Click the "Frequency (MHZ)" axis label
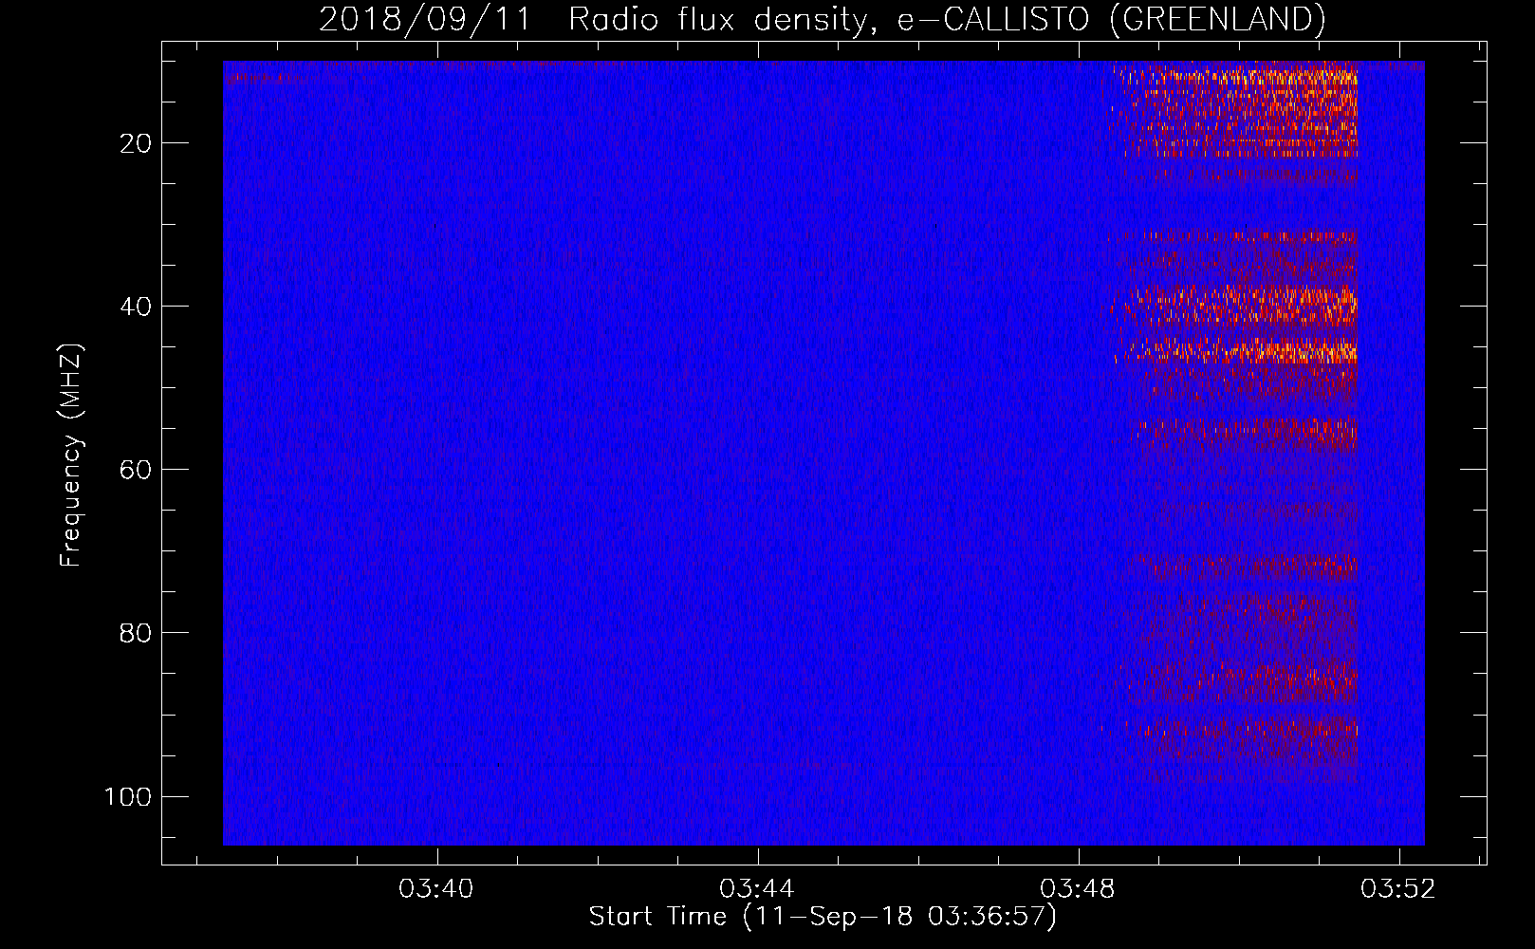Image resolution: width=1535 pixels, height=949 pixels. pos(71,456)
